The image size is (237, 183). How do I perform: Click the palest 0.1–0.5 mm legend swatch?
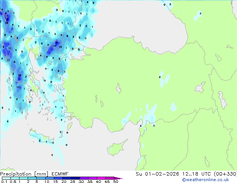click(6, 178)
